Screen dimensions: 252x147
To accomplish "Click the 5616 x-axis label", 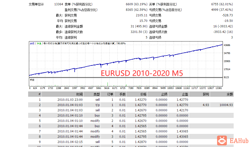I will [x=107, y=88].
